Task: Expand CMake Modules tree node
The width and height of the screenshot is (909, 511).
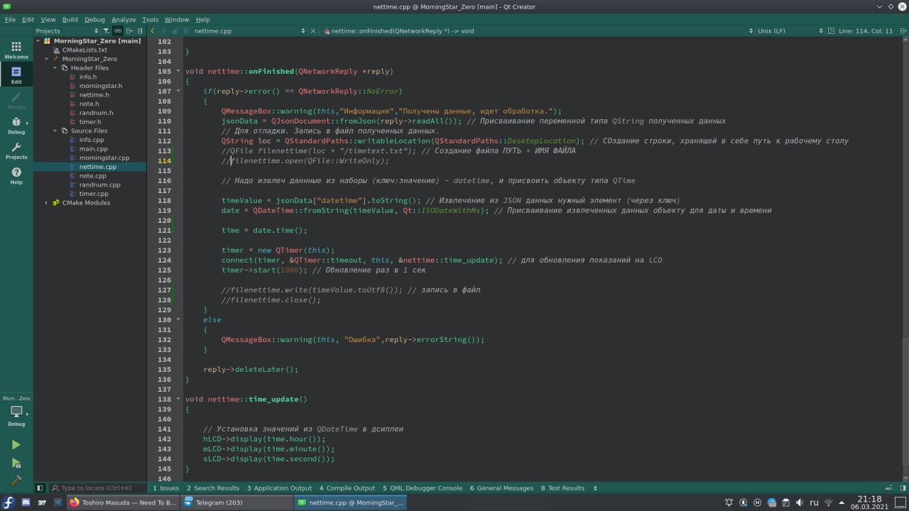Action: point(46,203)
